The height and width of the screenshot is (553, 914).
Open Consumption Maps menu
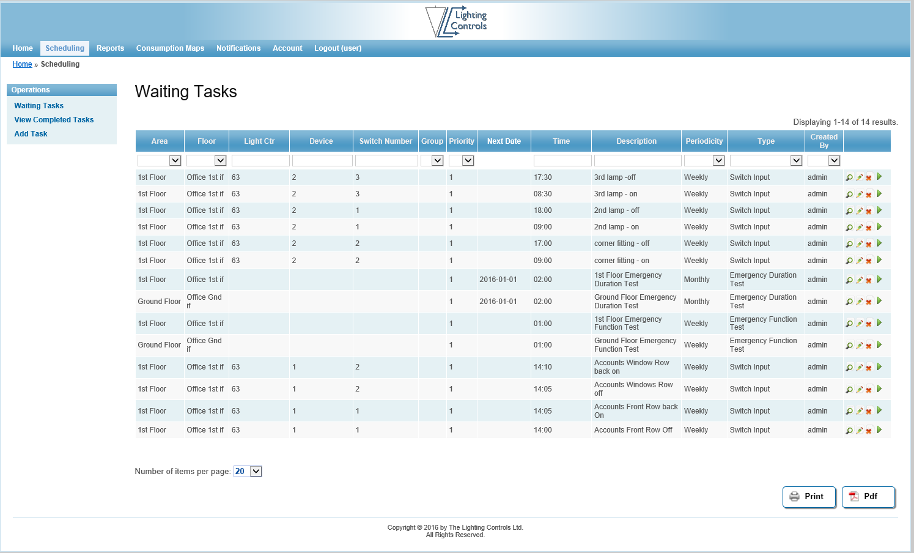[x=170, y=48]
